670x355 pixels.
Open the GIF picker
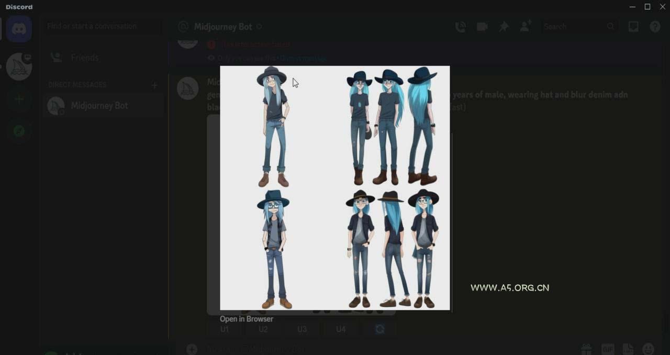pos(607,349)
